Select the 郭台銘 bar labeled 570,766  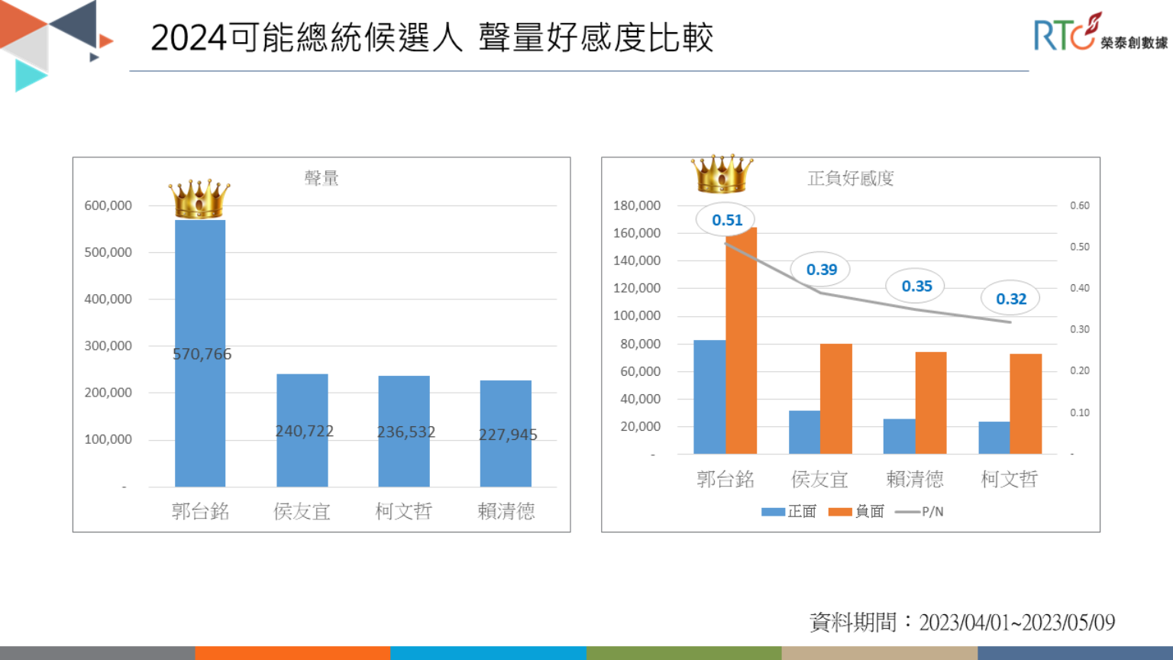point(200,353)
